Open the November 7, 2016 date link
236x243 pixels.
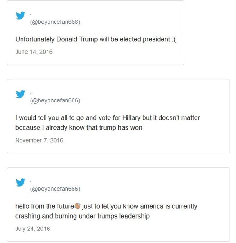tap(39, 140)
